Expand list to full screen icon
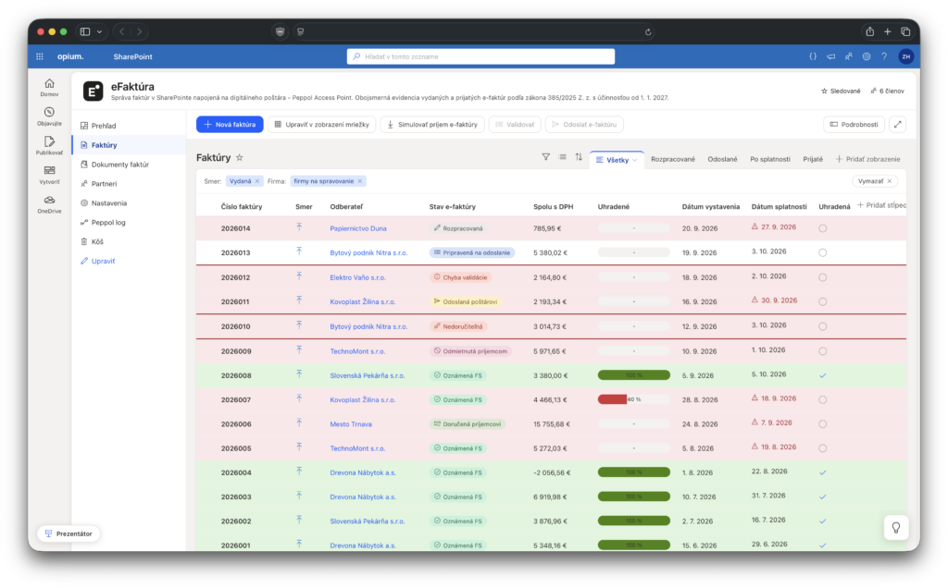Image resolution: width=948 pixels, height=588 pixels. (x=898, y=125)
